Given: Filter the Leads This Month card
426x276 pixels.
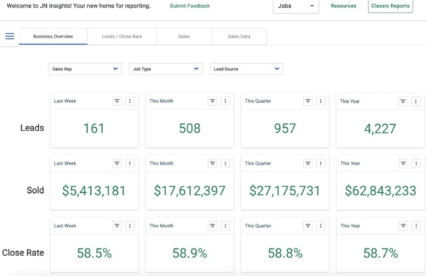Looking at the screenshot, I should pyautogui.click(x=212, y=101).
